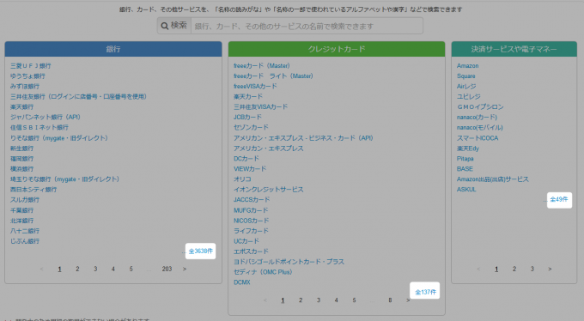Open the 三菱UFJ銀行 link
The height and width of the screenshot is (321, 584).
pos(31,66)
